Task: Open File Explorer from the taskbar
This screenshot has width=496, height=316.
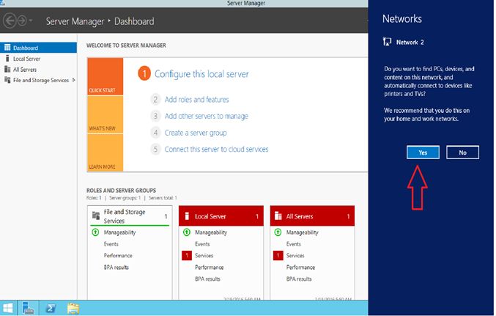Action: (x=73, y=309)
